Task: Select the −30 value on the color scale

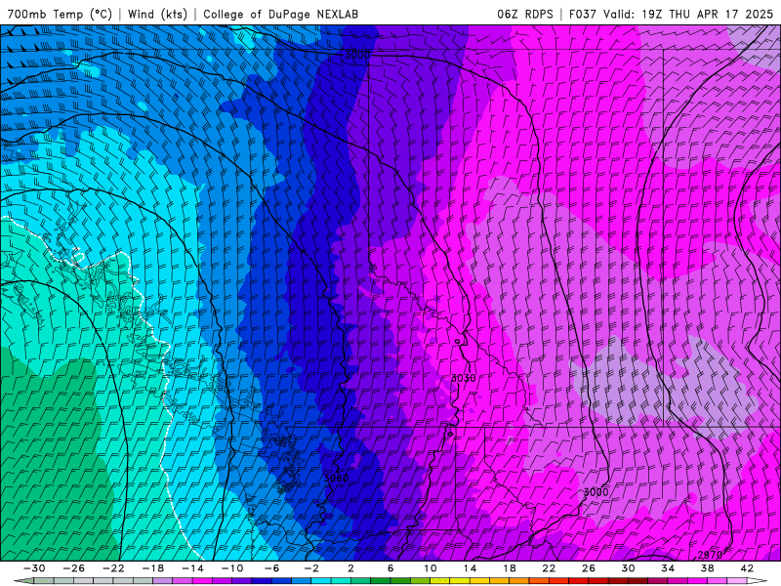Action: (x=34, y=568)
